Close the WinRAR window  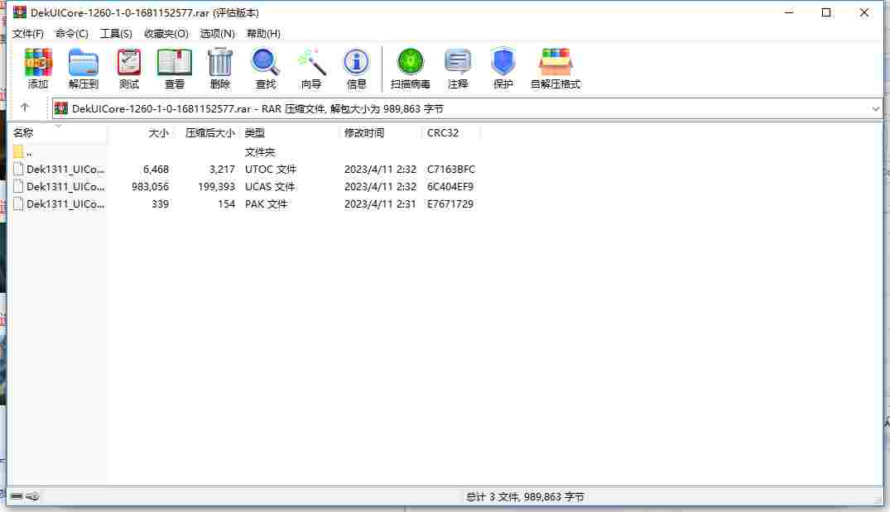click(864, 12)
